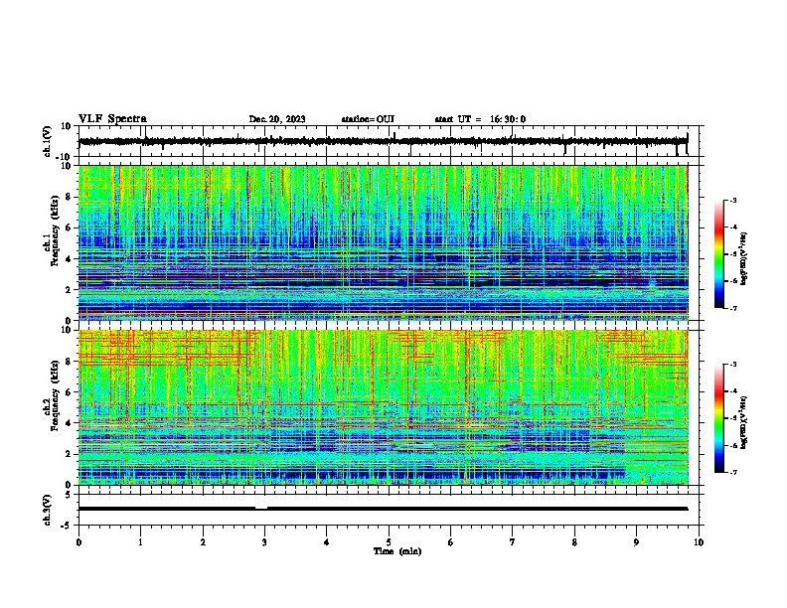
Task: Click the "-5" tick of the ch.3(V) axis
Action: coord(67,526)
